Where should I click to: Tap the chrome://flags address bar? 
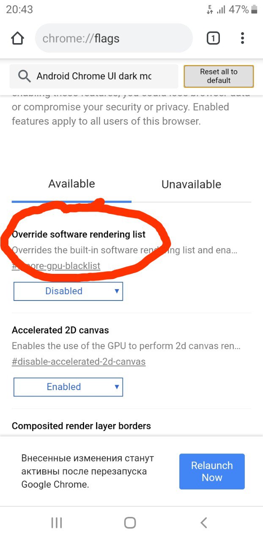click(x=114, y=38)
